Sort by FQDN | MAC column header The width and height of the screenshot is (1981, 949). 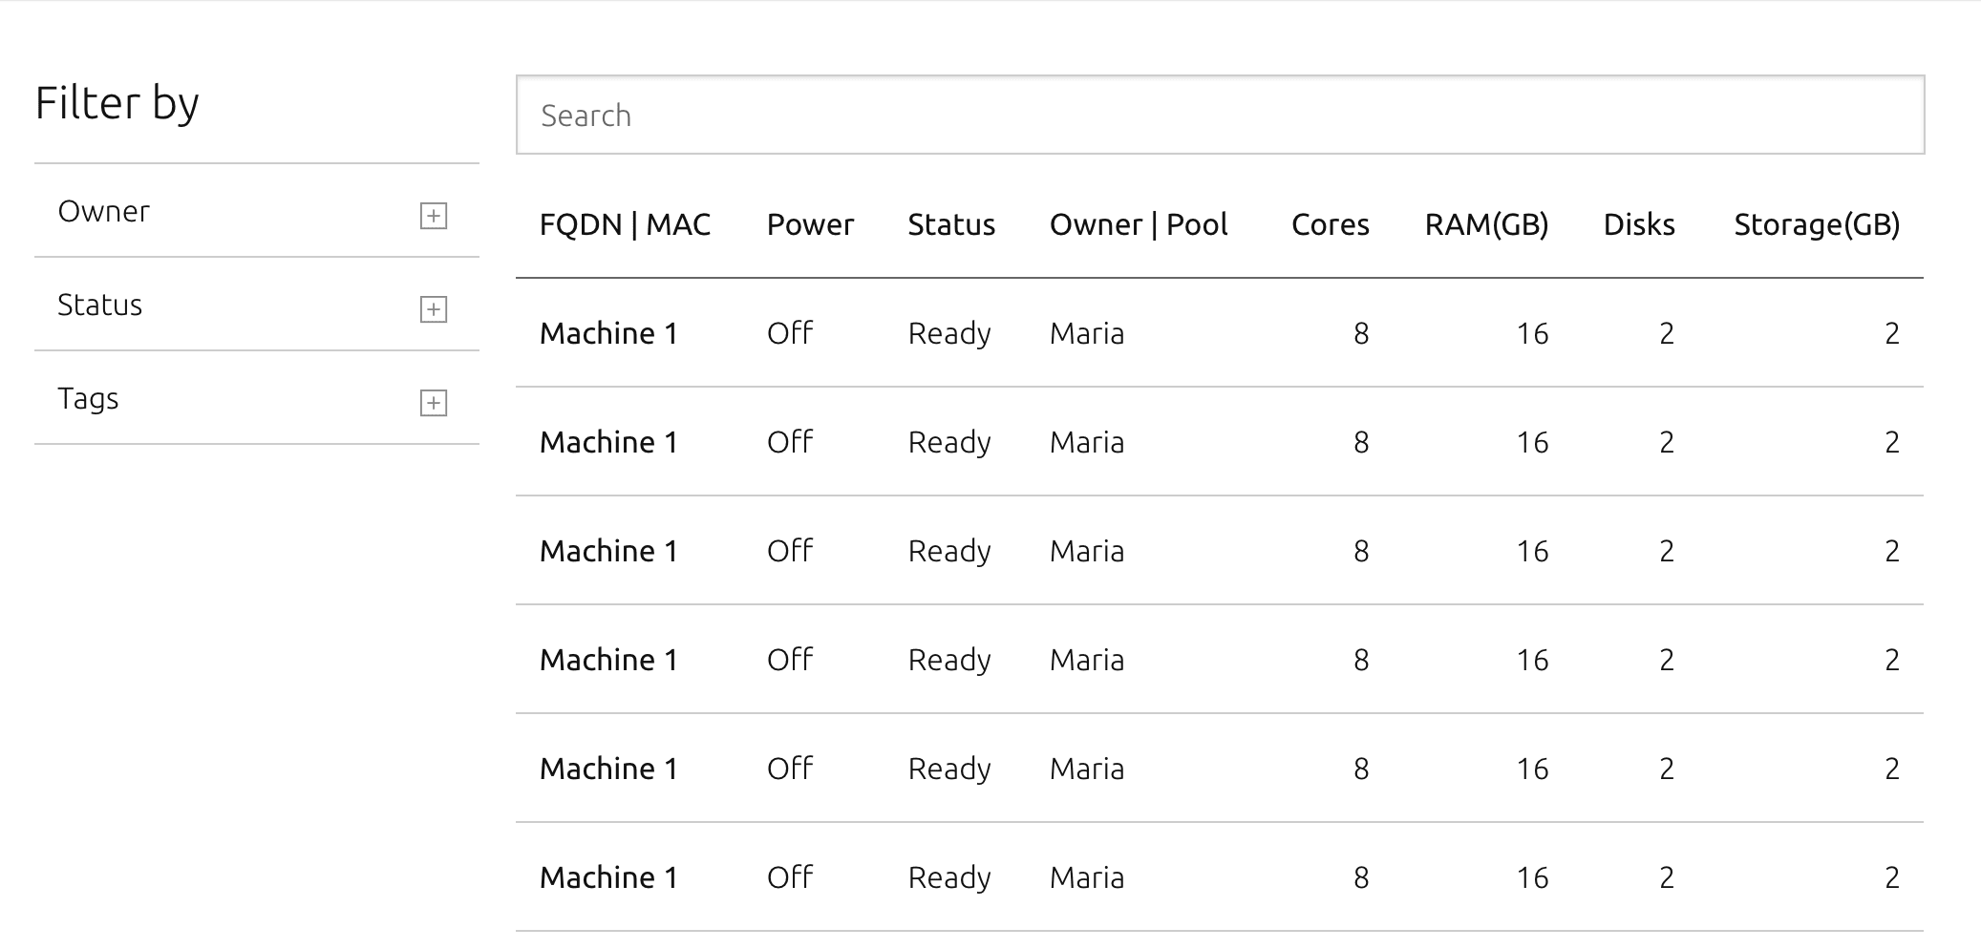[625, 224]
